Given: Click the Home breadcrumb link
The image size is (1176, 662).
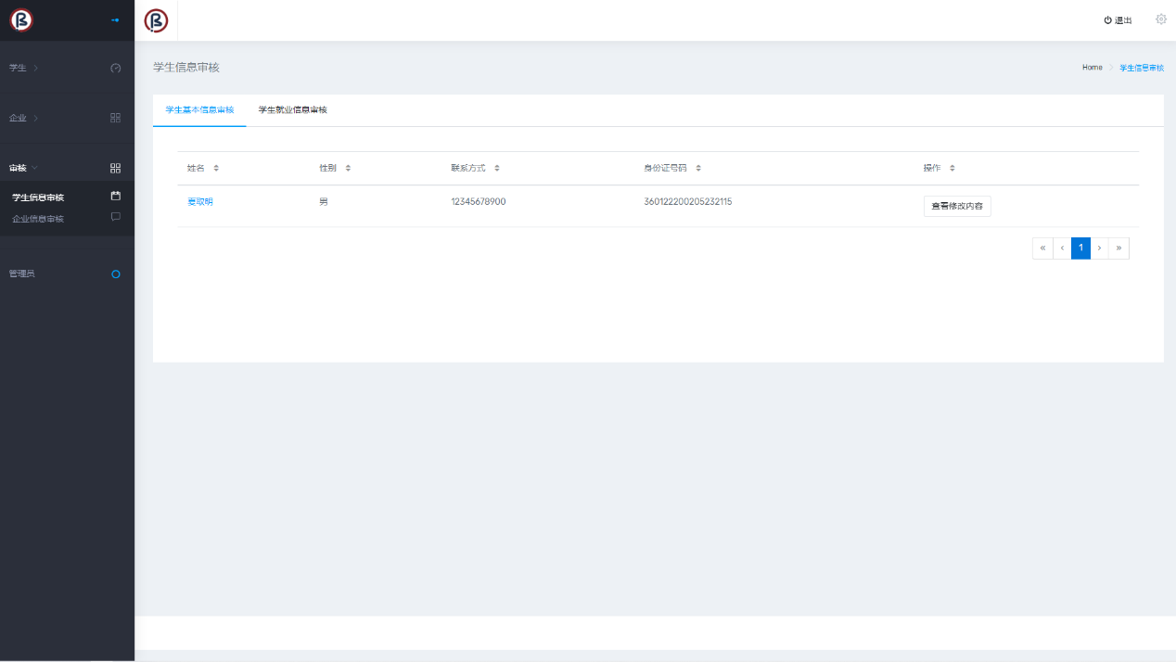Looking at the screenshot, I should click(x=1092, y=68).
